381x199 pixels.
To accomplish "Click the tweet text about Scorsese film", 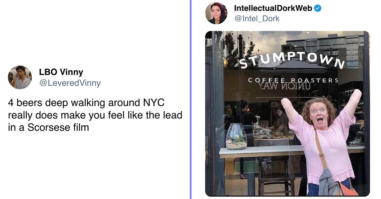I will 95,115.
